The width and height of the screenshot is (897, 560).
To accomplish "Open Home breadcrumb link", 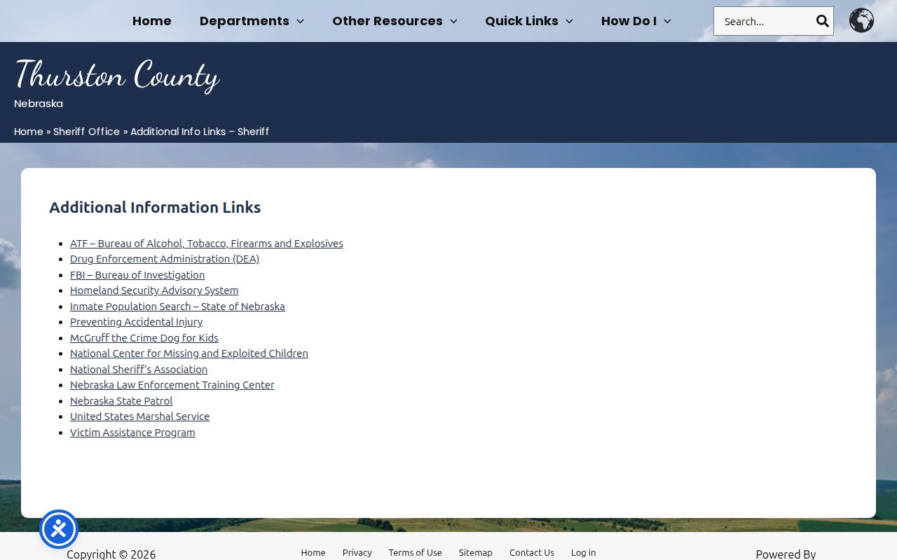I will tap(29, 132).
